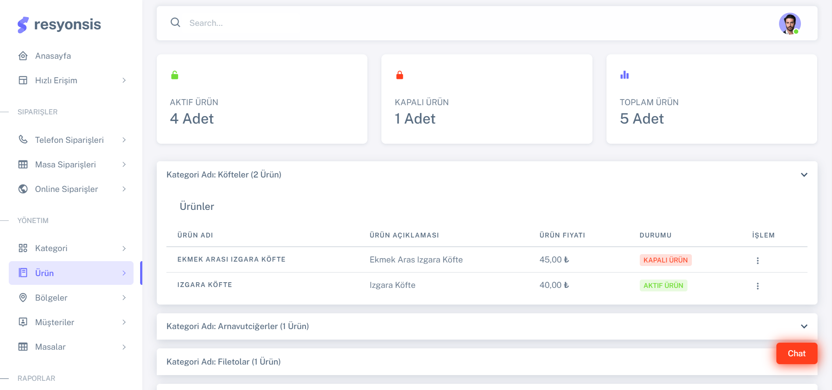Click the resyonsis logo icon
This screenshot has width=832, height=390.
[x=23, y=25]
